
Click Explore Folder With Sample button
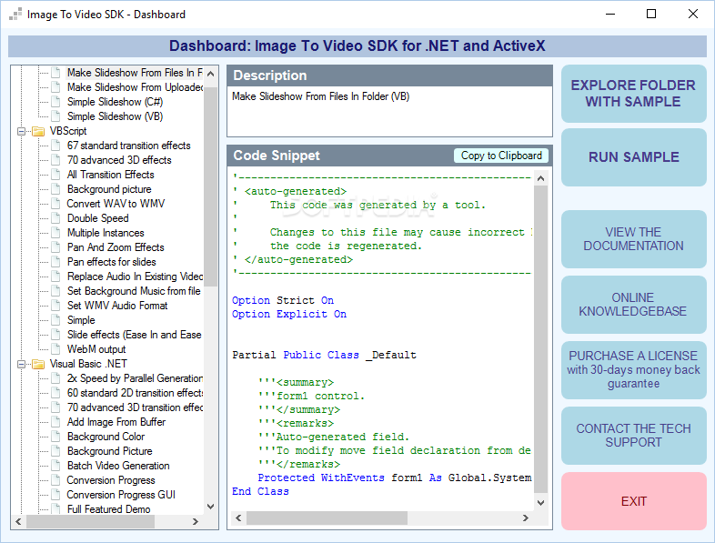[x=633, y=94]
